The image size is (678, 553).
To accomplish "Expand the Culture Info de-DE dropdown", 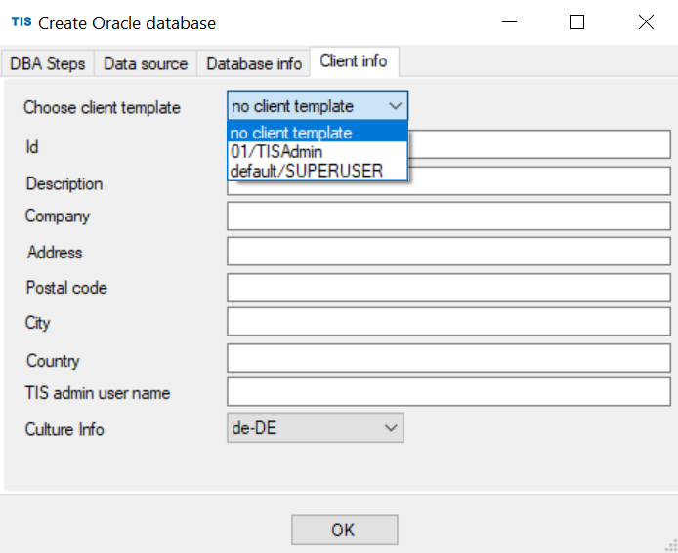I will (316, 428).
